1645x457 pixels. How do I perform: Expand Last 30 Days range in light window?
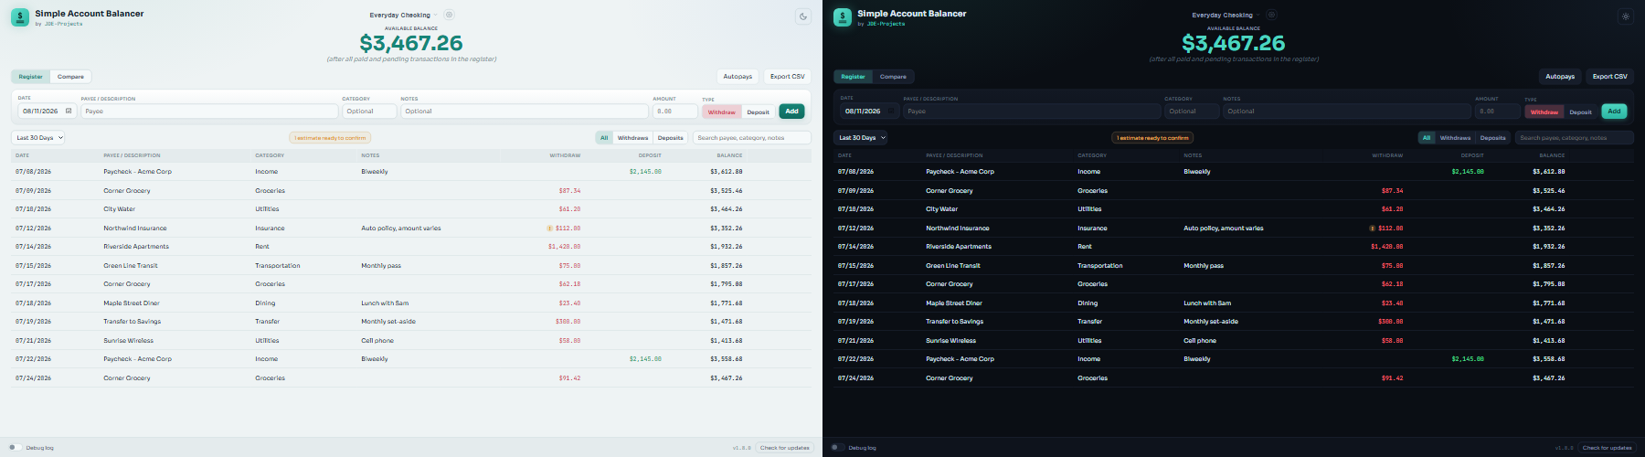(38, 138)
